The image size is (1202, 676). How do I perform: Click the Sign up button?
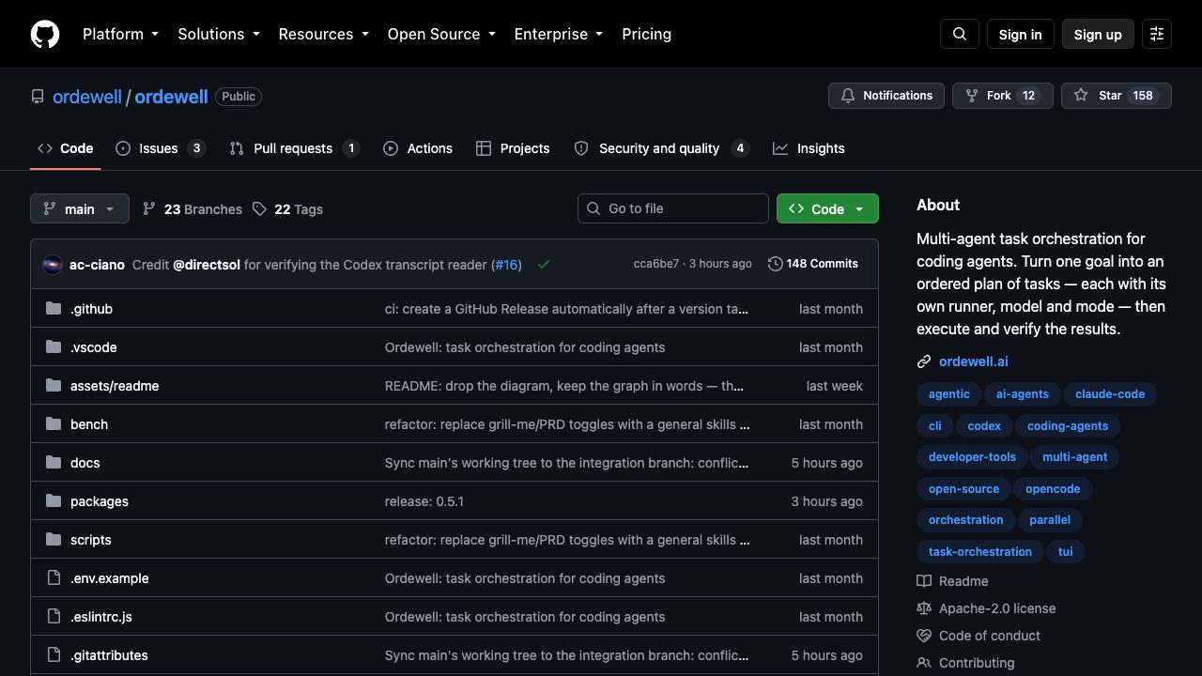[x=1098, y=34]
